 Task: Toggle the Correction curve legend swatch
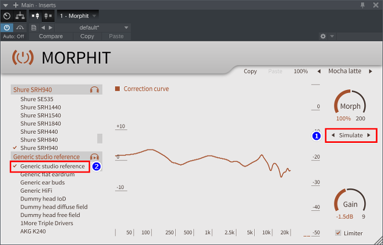(x=117, y=89)
